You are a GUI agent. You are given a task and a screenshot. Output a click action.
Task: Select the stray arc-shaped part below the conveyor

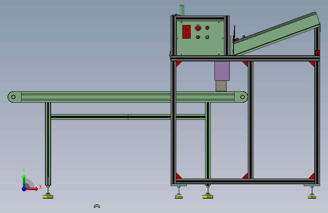tap(97, 206)
